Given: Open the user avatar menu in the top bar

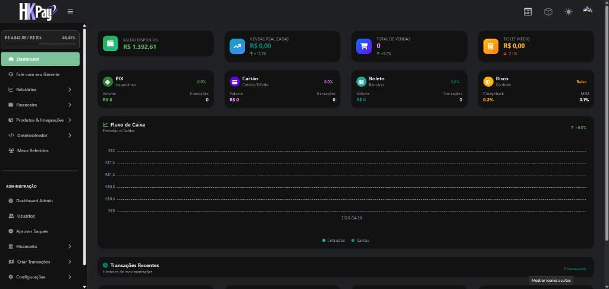Looking at the screenshot, I should tap(587, 10).
